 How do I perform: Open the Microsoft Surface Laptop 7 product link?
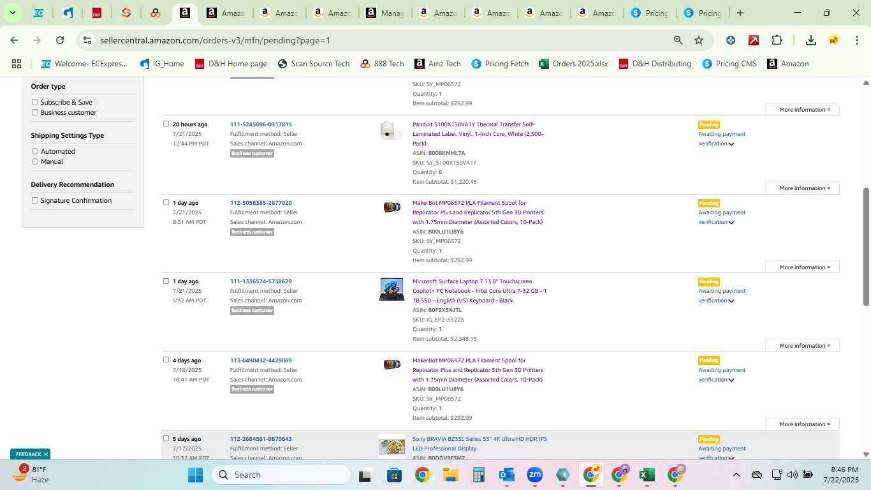click(479, 291)
